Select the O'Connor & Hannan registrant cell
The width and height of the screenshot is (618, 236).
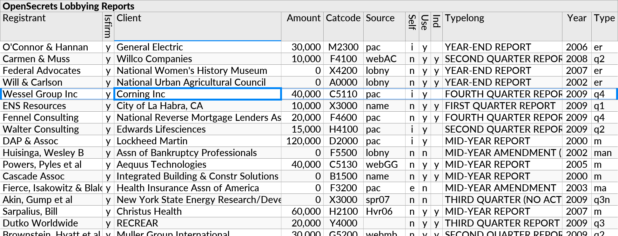(51, 47)
